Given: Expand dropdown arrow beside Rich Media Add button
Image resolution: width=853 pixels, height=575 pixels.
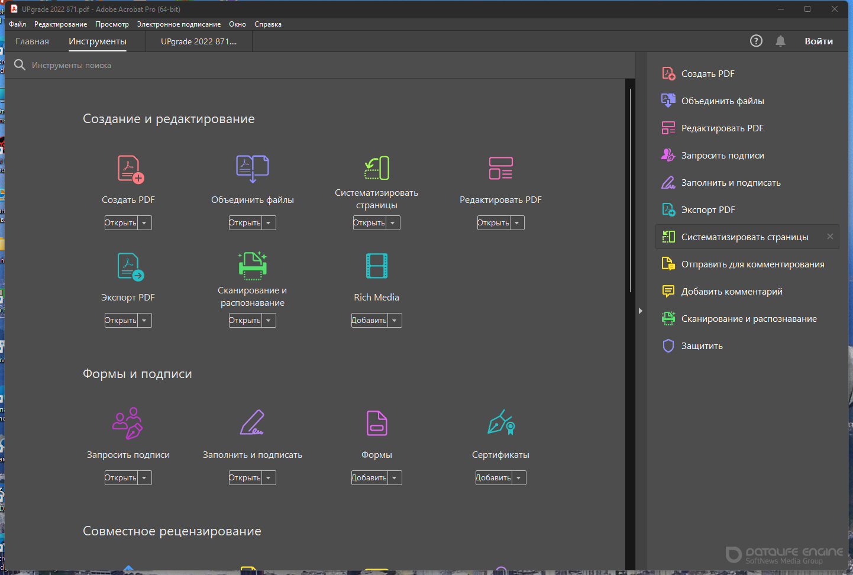Looking at the screenshot, I should (x=395, y=321).
